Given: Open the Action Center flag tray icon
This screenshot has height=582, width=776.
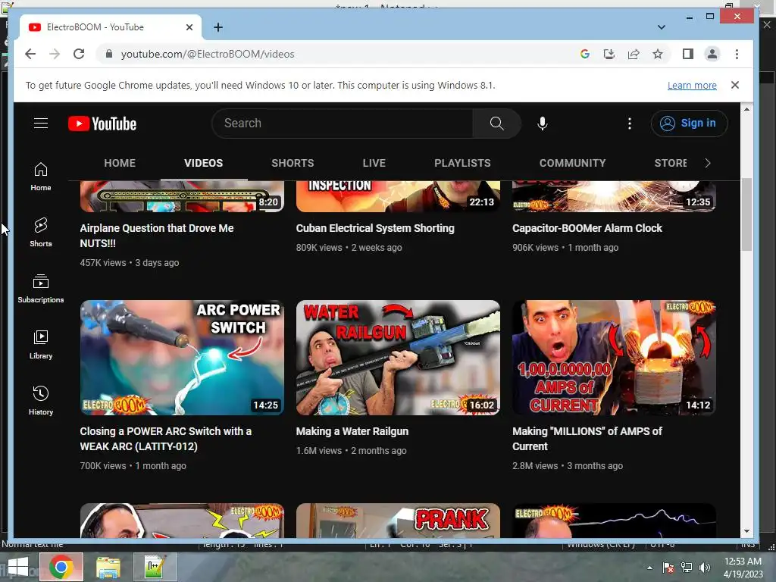Looking at the screenshot, I should tap(668, 568).
